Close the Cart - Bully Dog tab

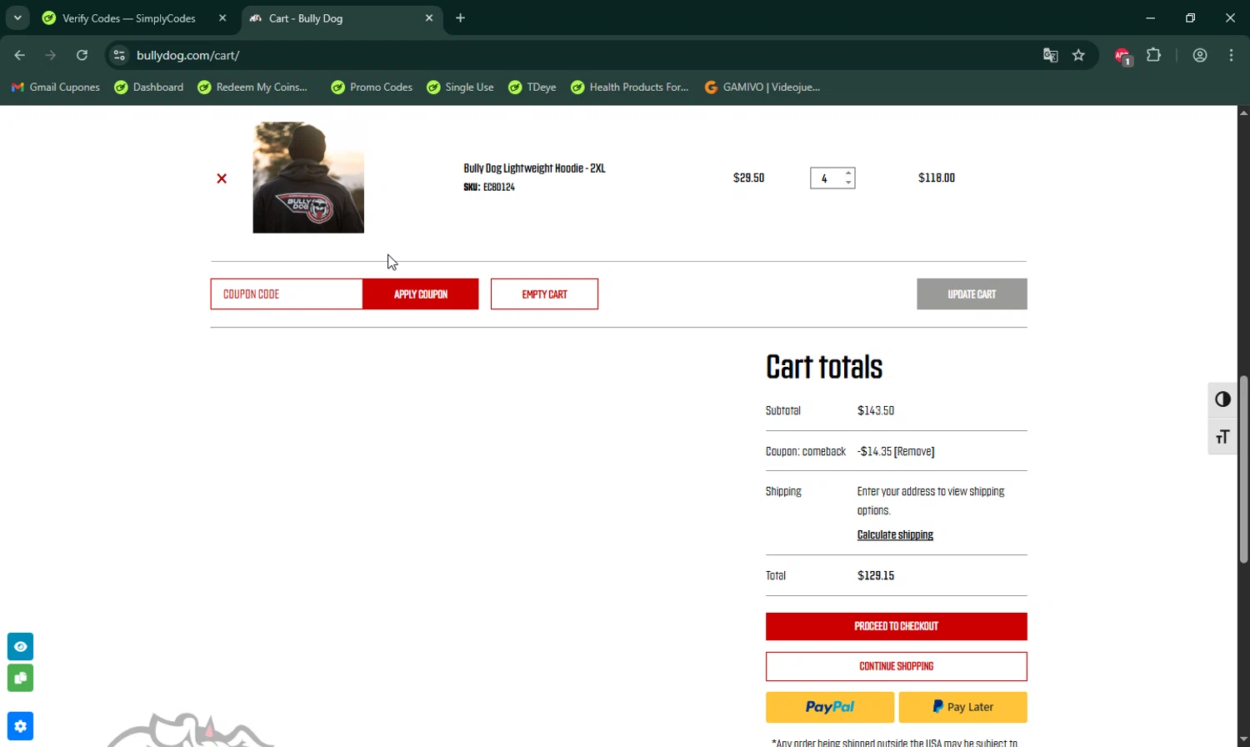click(429, 18)
